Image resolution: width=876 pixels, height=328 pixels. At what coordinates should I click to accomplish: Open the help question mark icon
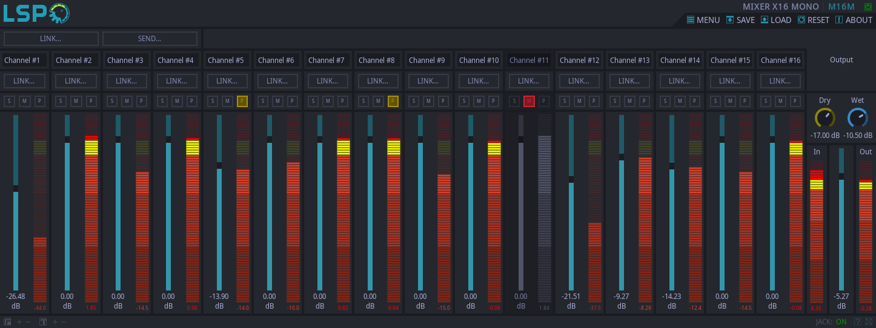pos(858,322)
